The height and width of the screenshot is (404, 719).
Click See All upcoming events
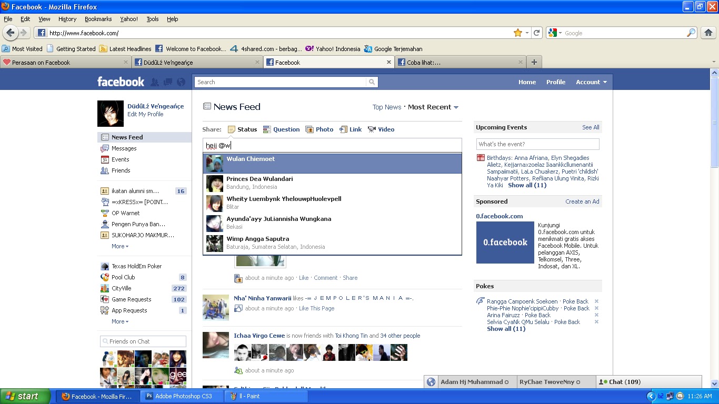coord(591,127)
